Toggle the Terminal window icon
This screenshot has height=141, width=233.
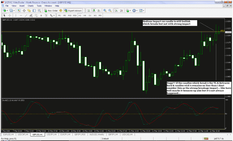pos(34,10)
